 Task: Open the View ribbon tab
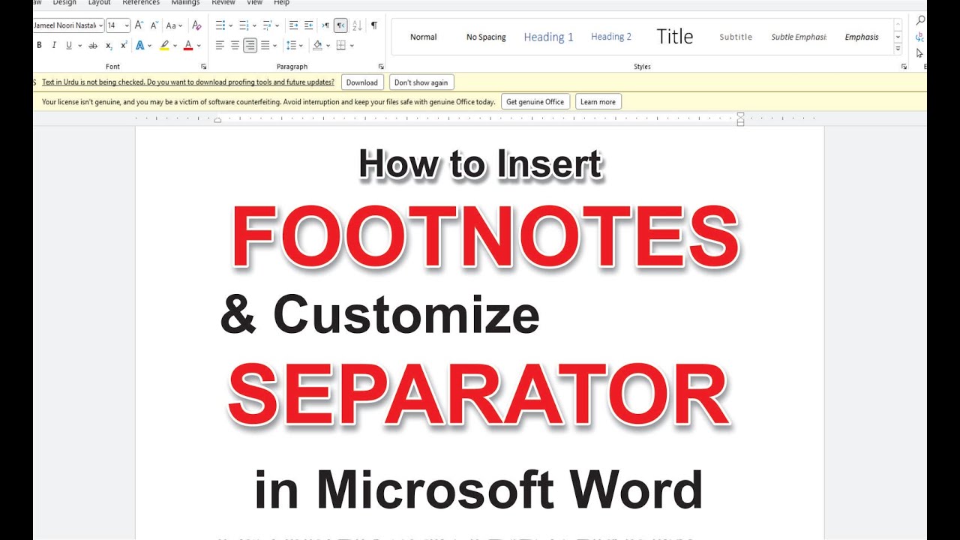coord(255,3)
